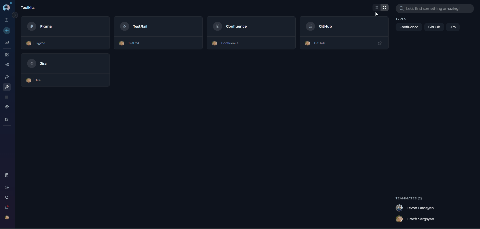Collapse the left sidebar with the chevron
This screenshot has width=480, height=229.
click(x=15, y=15)
